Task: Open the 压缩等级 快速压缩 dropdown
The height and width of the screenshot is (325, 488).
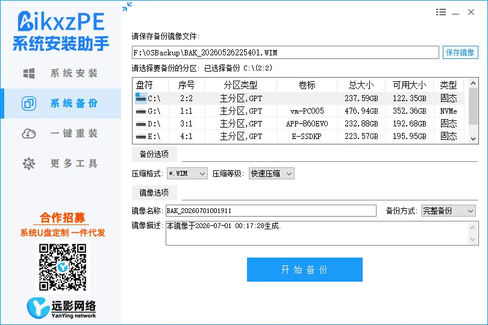Action: (271, 173)
